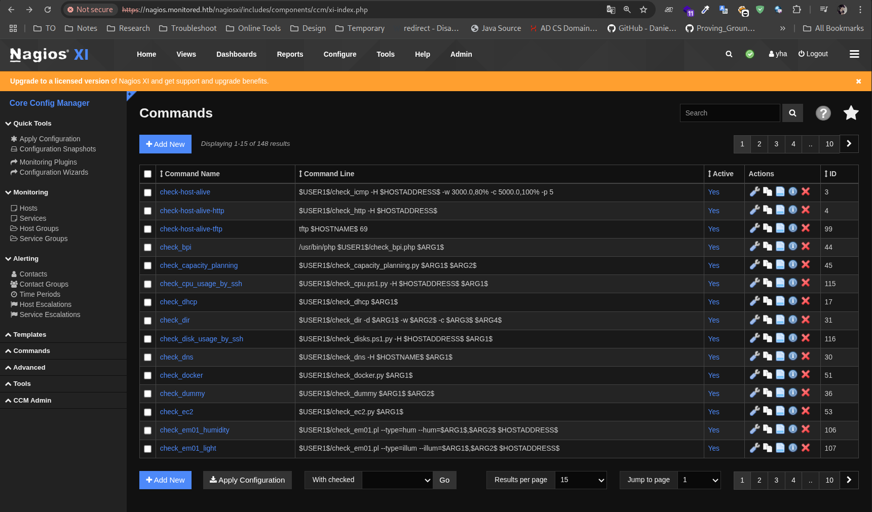Click the star favorite icon beside help
This screenshot has height=512, width=872.
851,113
